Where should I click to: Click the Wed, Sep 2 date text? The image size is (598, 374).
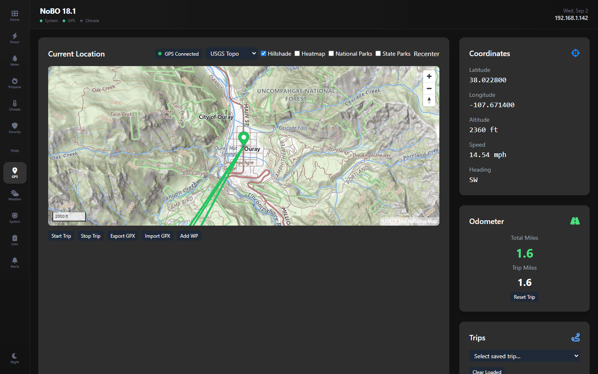[x=576, y=11]
